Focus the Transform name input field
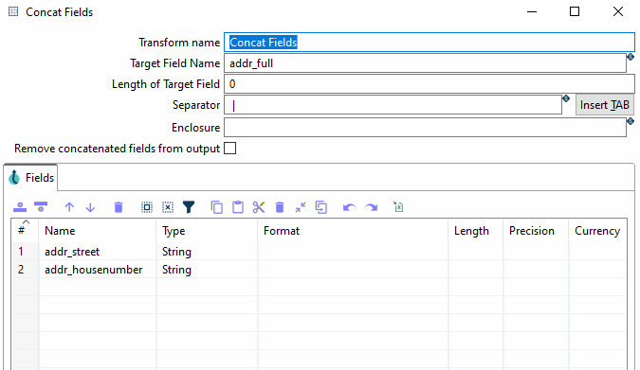 pyautogui.click(x=430, y=43)
